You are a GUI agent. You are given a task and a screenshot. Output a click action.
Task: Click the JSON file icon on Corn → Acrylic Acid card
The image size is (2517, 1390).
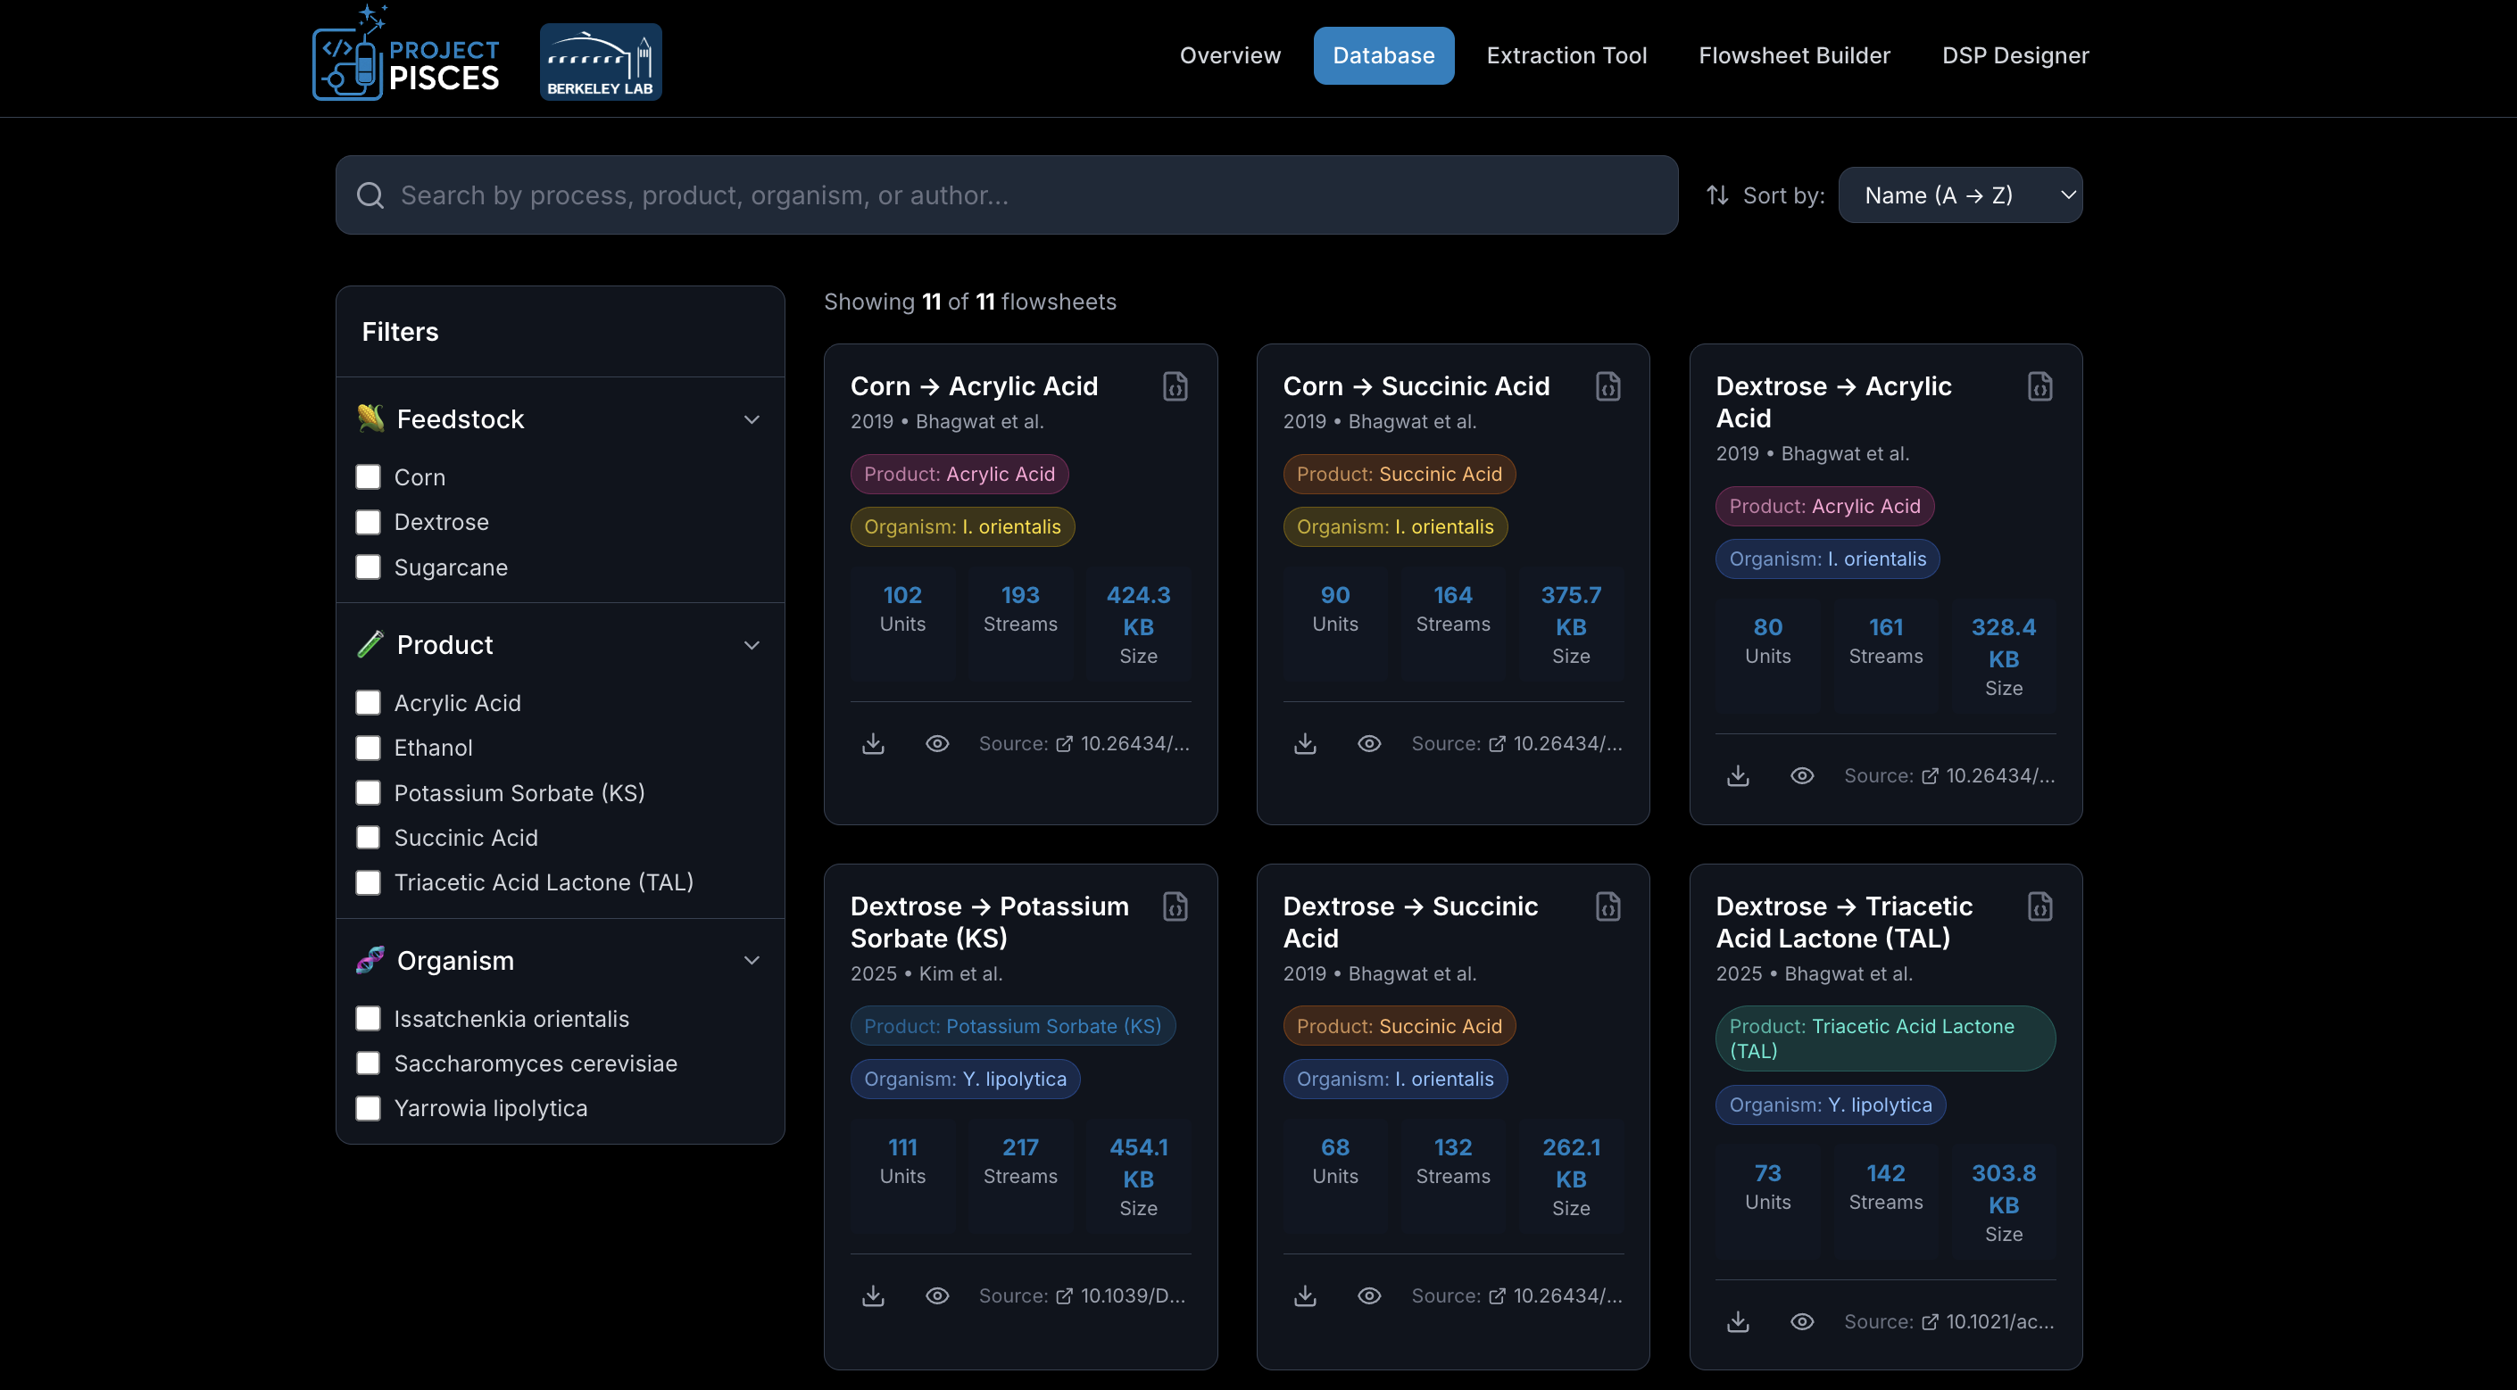pyautogui.click(x=1175, y=387)
